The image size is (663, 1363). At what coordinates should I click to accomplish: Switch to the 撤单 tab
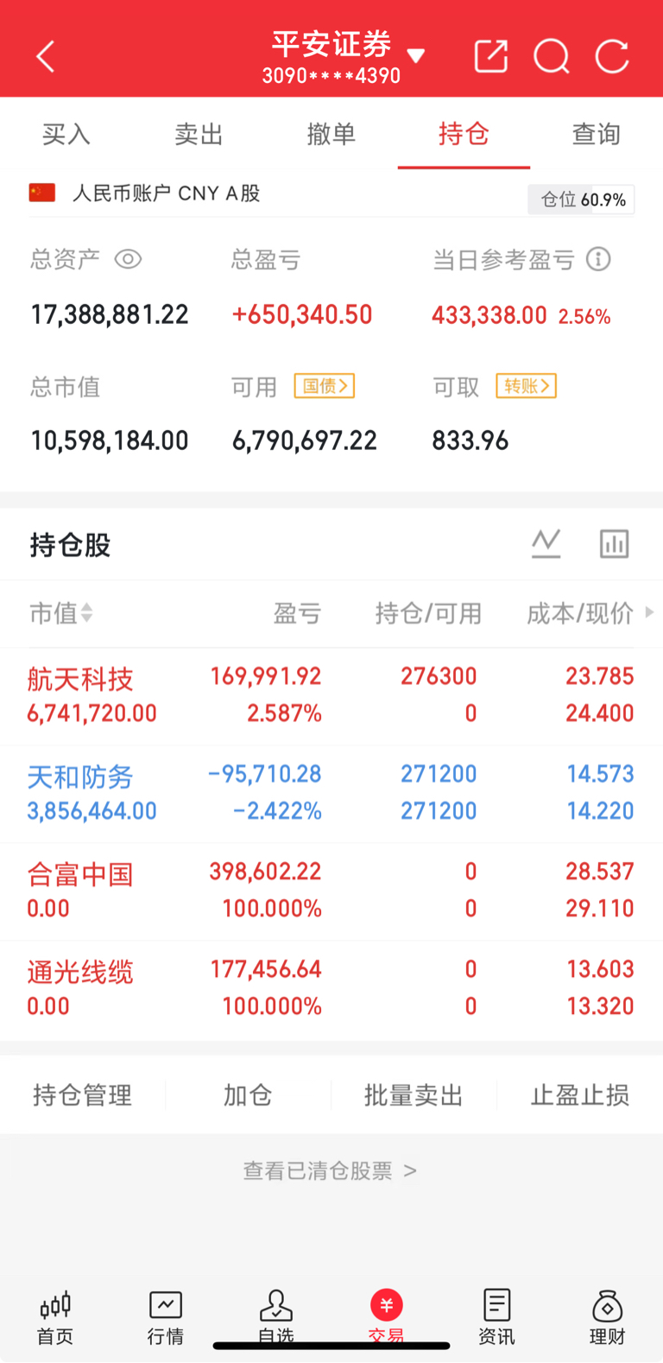pyautogui.click(x=331, y=134)
